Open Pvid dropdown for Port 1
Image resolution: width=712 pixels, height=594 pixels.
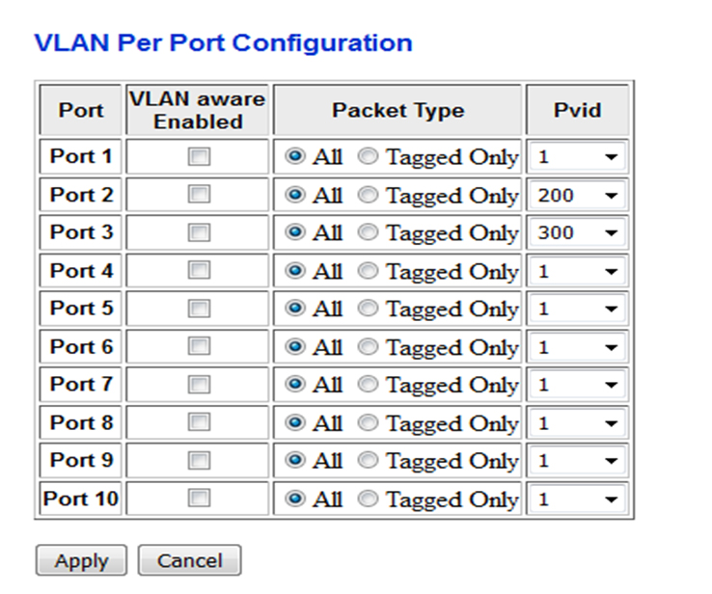click(x=577, y=157)
